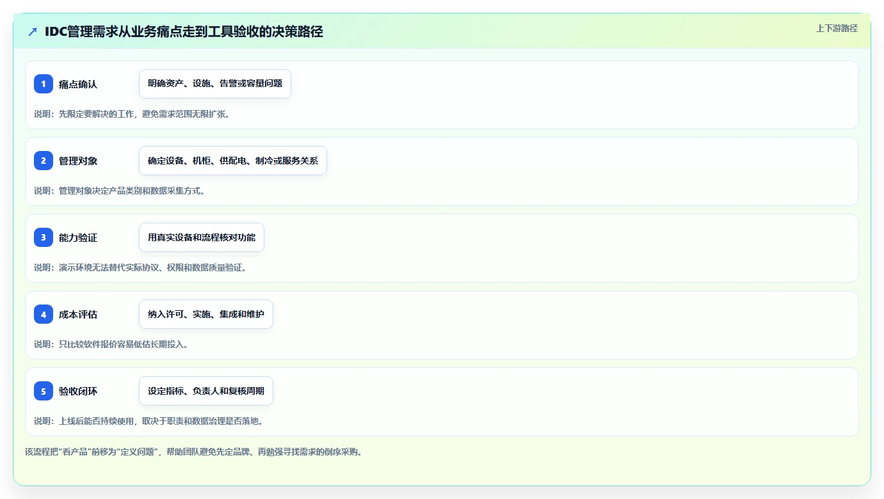Click the 成本评估 step heading
This screenshot has height=499, width=884.
click(78, 314)
